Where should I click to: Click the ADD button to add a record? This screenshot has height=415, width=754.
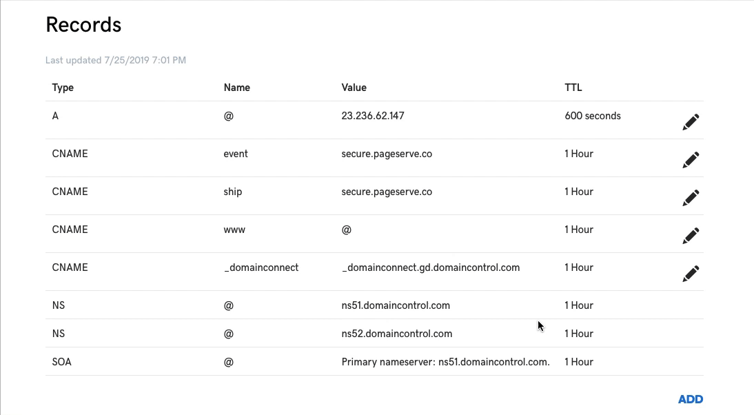tap(691, 399)
